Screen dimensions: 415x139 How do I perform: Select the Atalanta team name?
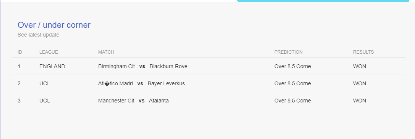pyautogui.click(x=159, y=101)
